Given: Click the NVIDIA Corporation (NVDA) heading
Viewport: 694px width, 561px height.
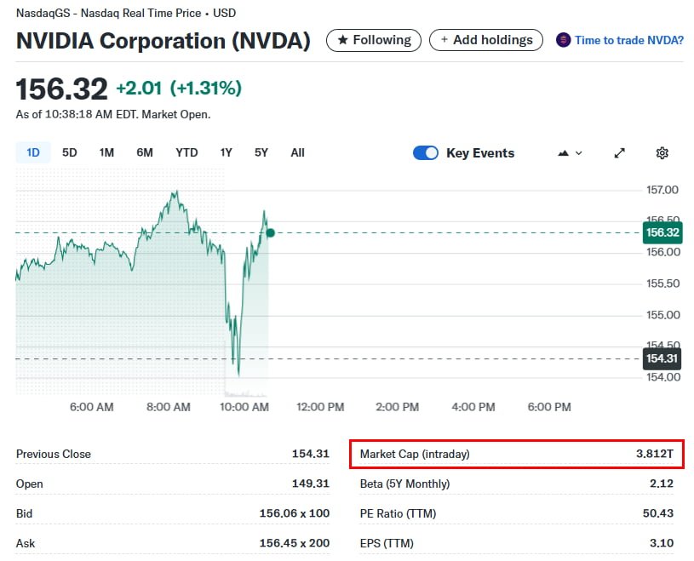Looking at the screenshot, I should [x=163, y=41].
